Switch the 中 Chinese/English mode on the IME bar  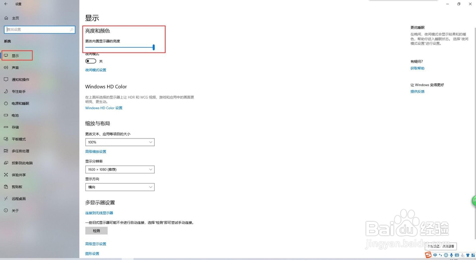(x=435, y=255)
